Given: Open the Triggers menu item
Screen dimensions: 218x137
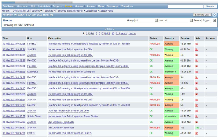Looking at the screenshot, I should [x=57, y=6].
